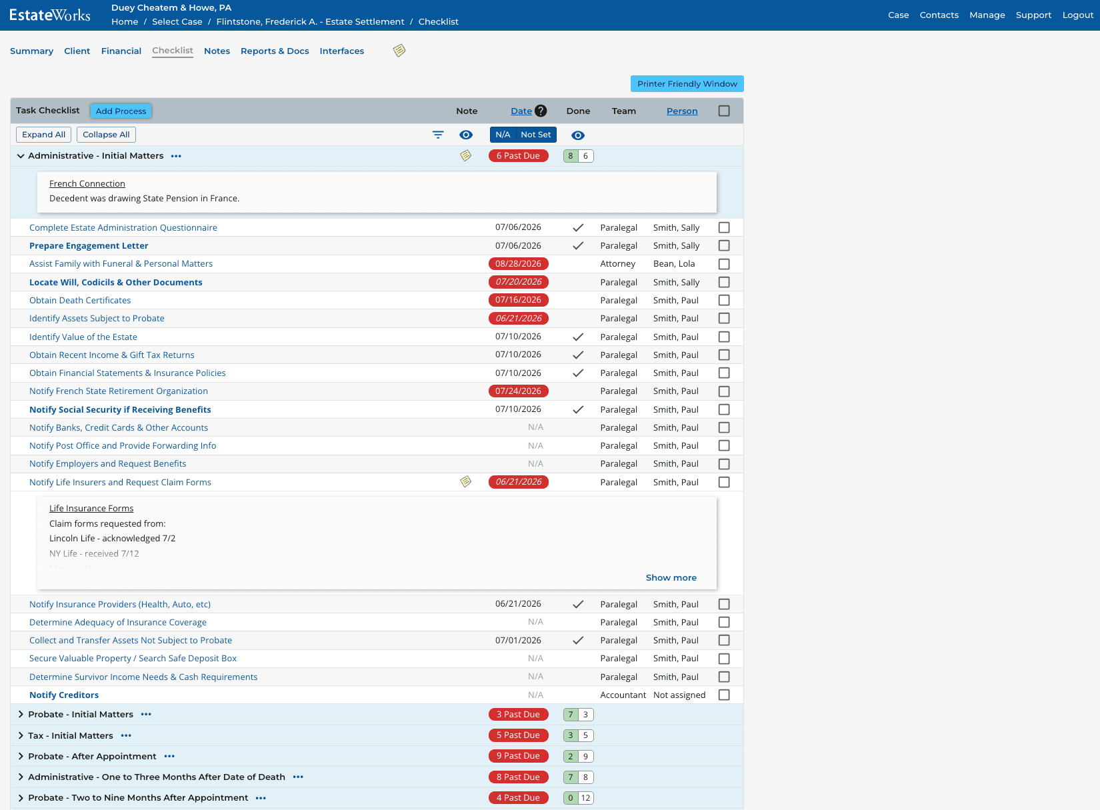Screen dimensions: 1100x810
Task: Switch to the Summary tab
Action: point(31,51)
